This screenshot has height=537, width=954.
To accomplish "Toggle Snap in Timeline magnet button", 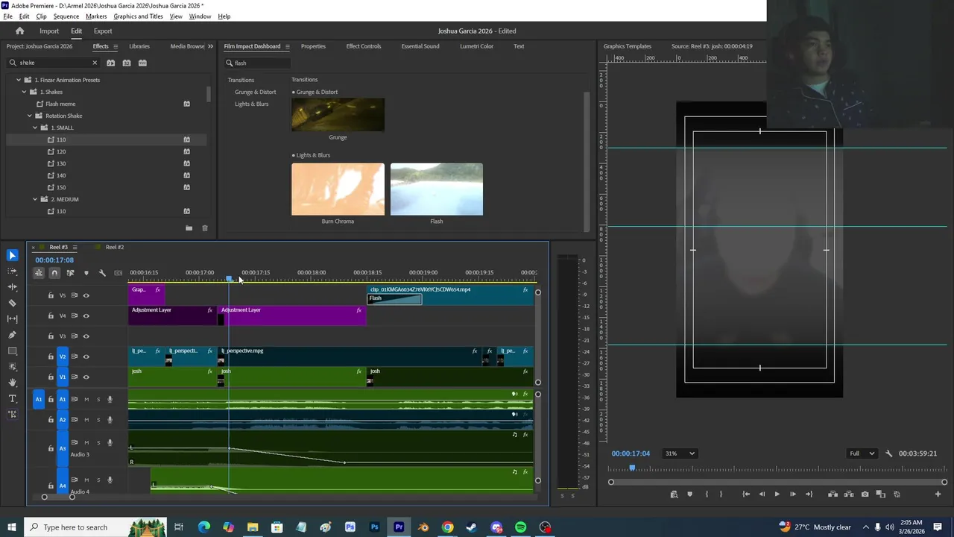I will 54,273.
